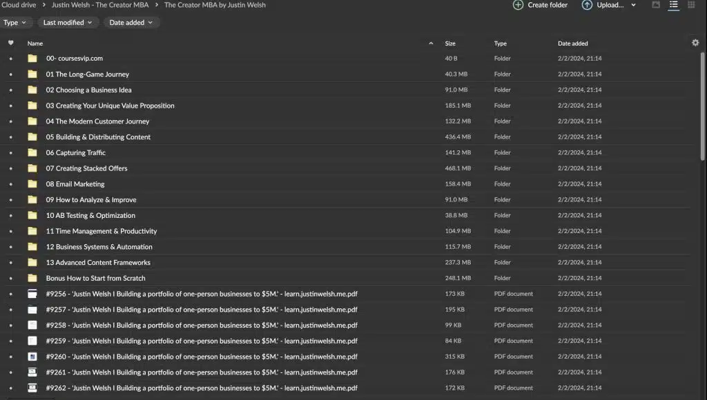Click PDF thumbnail for file #9260
This screenshot has width=707, height=400.
pos(32,357)
